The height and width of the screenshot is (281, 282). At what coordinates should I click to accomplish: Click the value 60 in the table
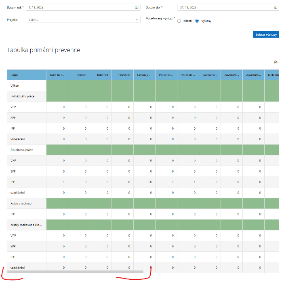[150, 182]
